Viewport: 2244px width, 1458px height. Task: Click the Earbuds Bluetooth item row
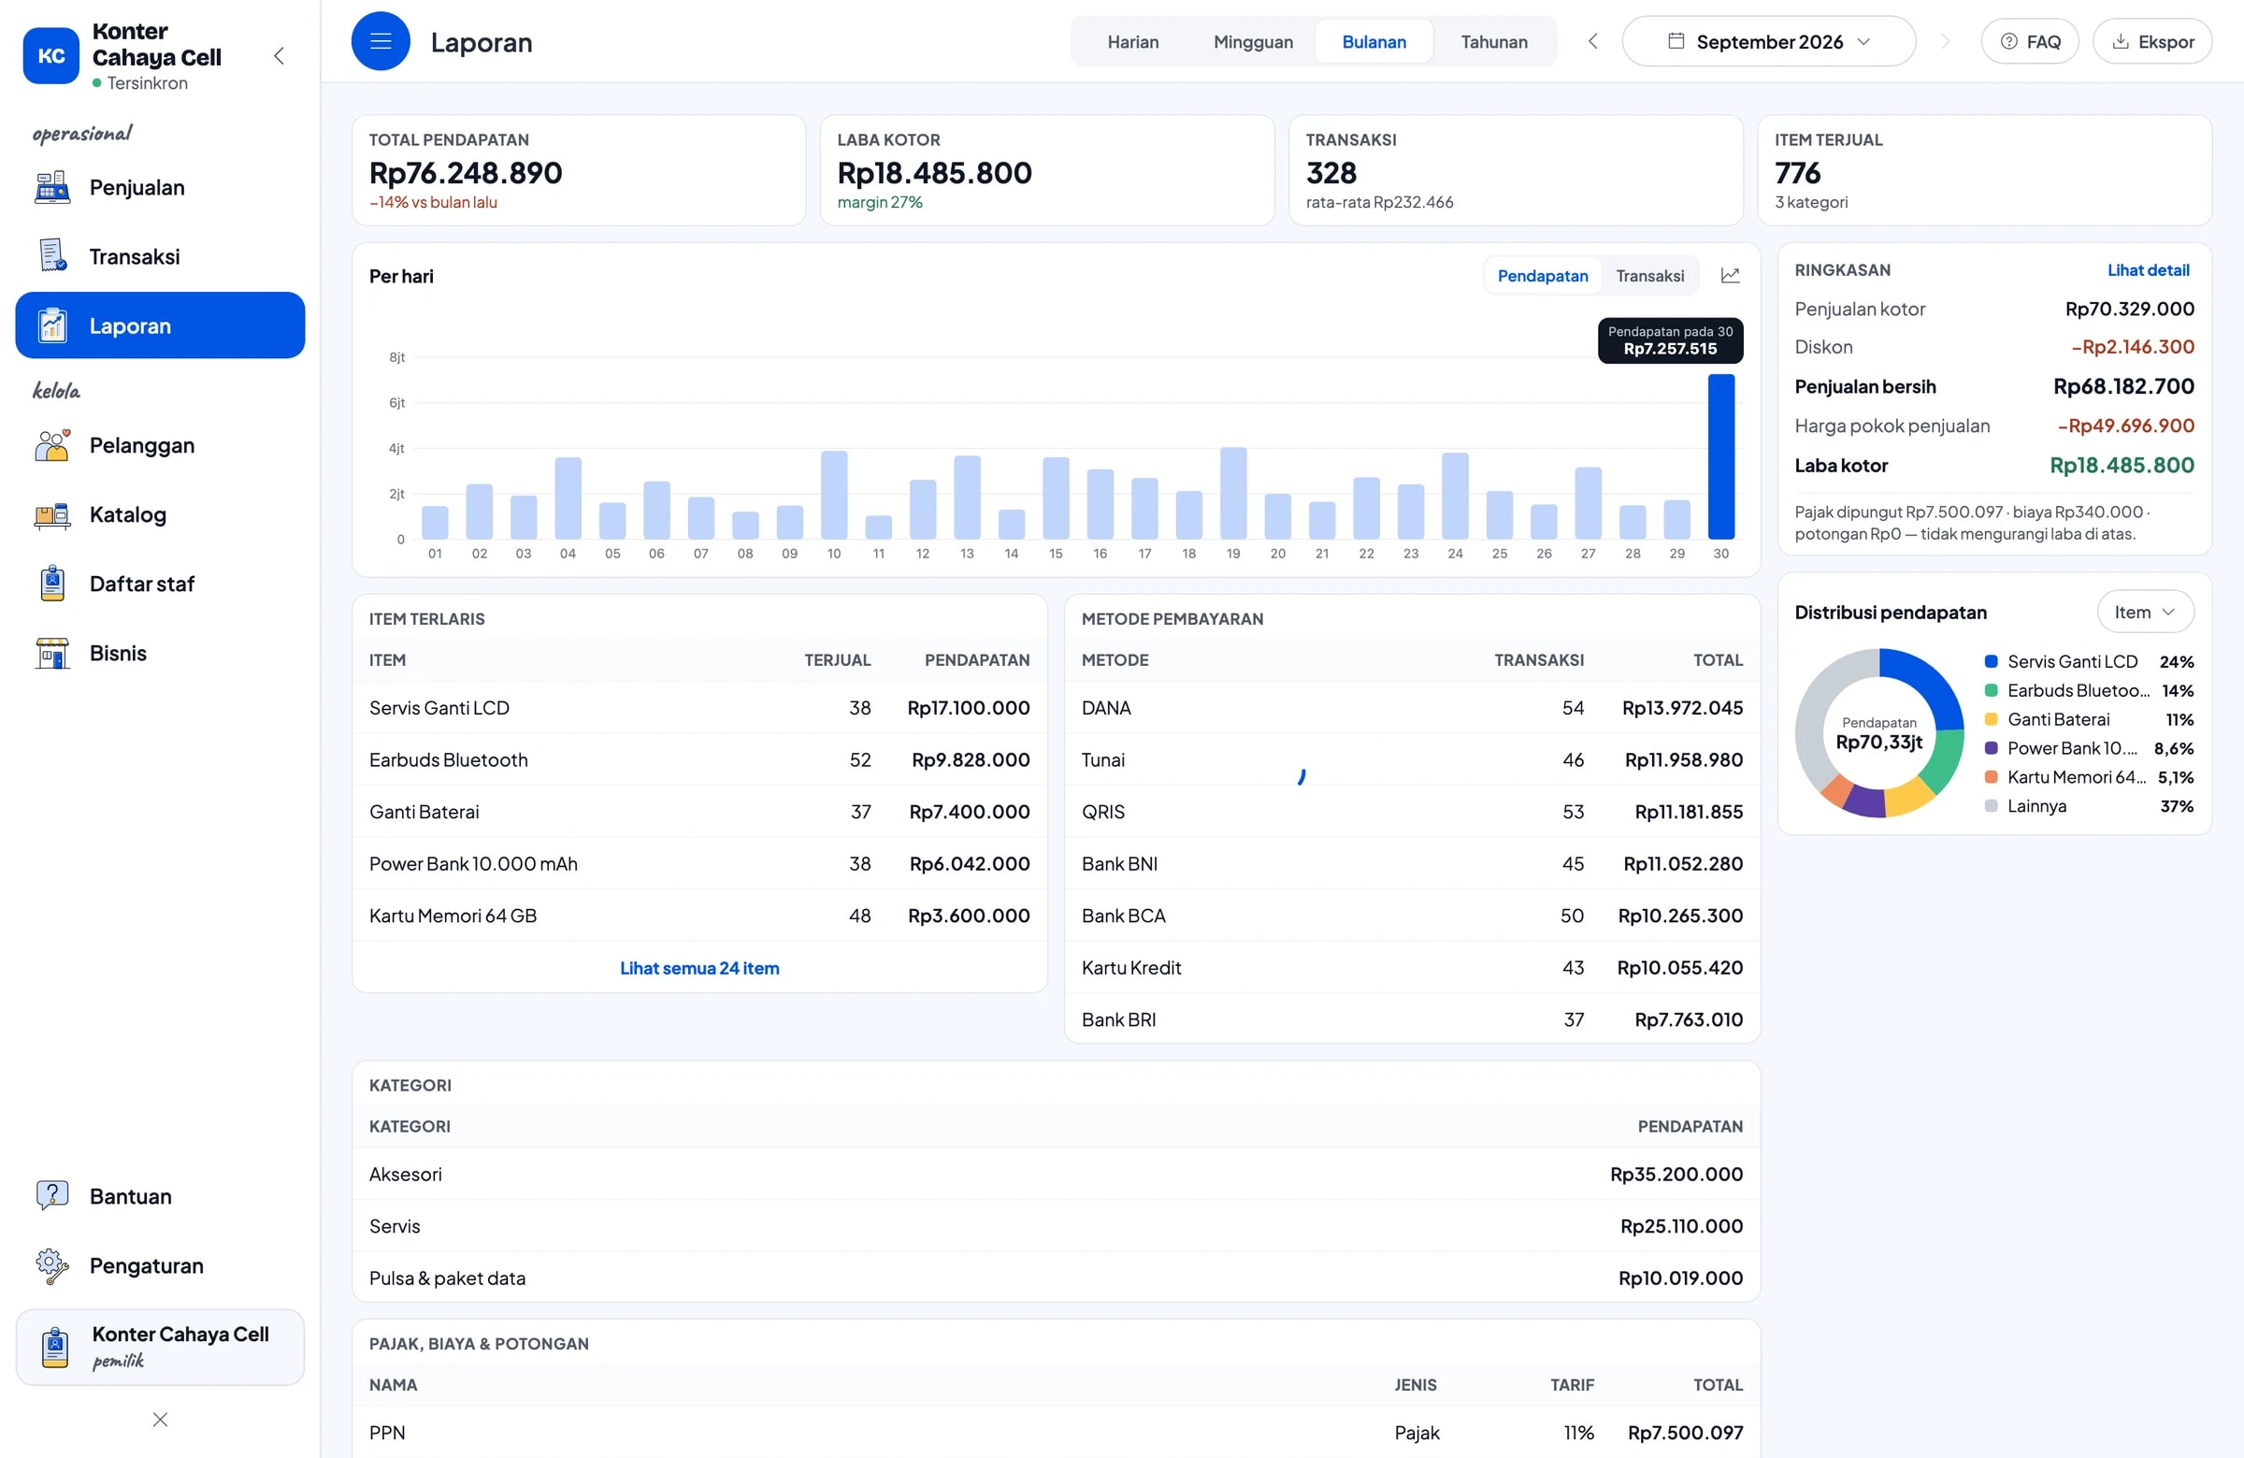pos(699,759)
